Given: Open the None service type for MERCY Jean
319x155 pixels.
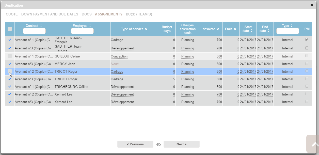Looking at the screenshot, I should click(115, 64).
